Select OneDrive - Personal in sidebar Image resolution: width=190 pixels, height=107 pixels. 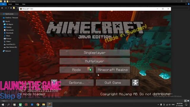10,18
